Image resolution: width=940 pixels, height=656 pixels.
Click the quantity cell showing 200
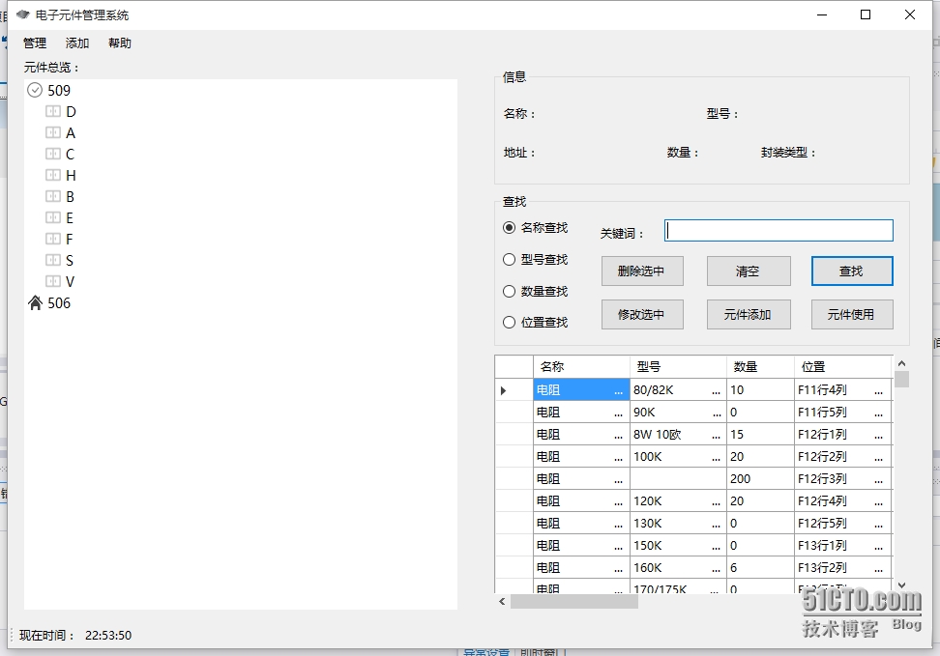[x=760, y=478]
